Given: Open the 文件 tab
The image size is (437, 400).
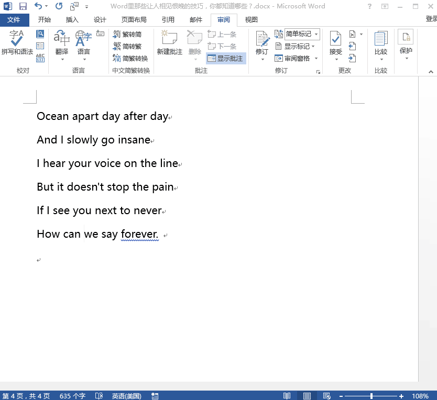Looking at the screenshot, I should [x=14, y=20].
